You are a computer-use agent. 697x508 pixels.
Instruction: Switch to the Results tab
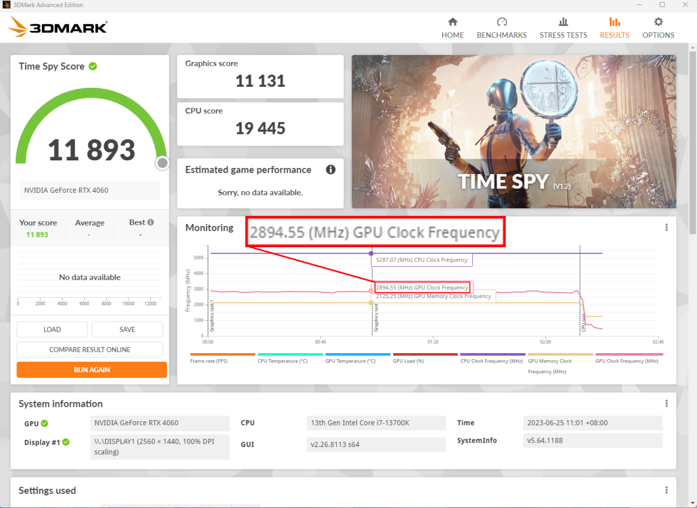tap(614, 28)
